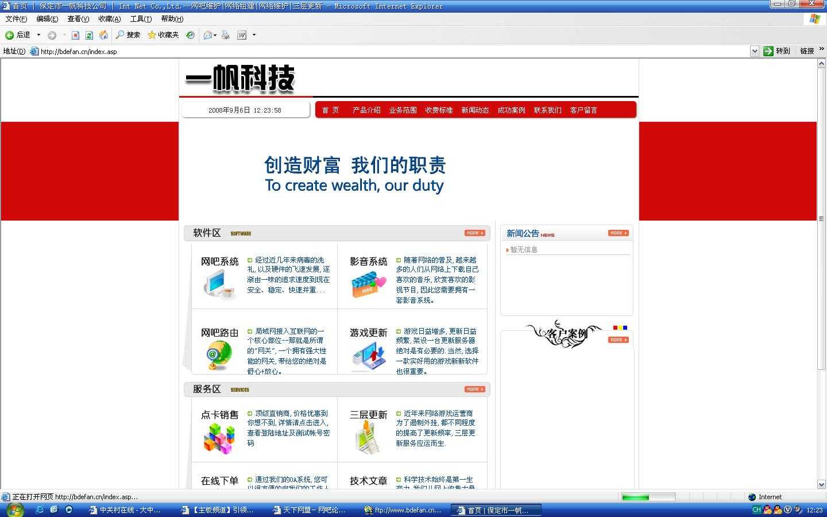Click 业务范围 in the red navigation bar
Image resolution: width=827 pixels, height=517 pixels.
pyautogui.click(x=403, y=110)
